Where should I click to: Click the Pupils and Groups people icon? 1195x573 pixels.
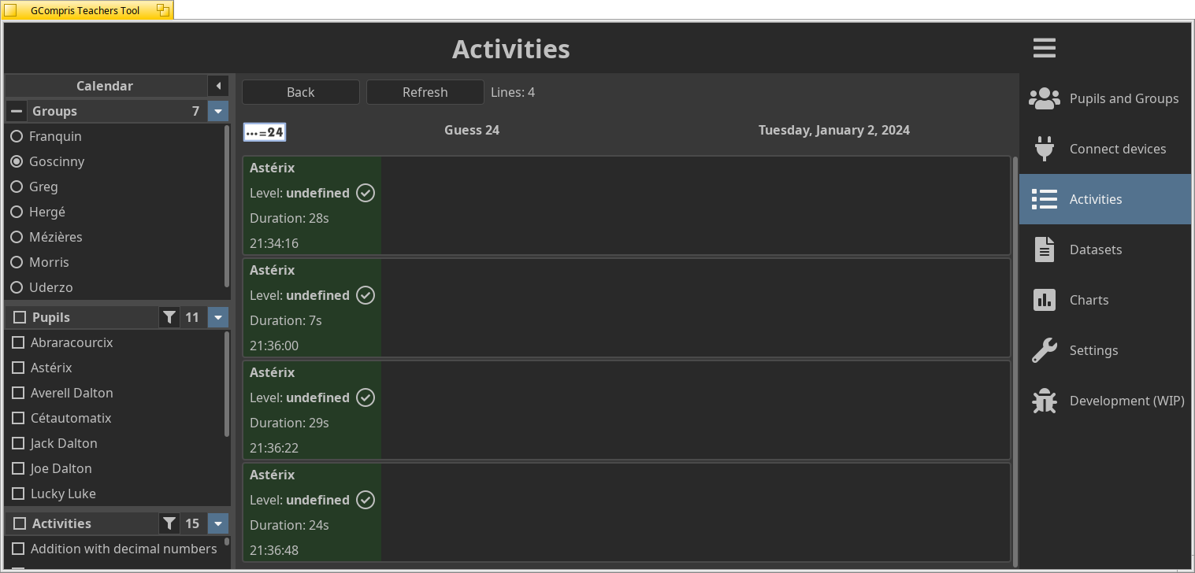tap(1044, 98)
